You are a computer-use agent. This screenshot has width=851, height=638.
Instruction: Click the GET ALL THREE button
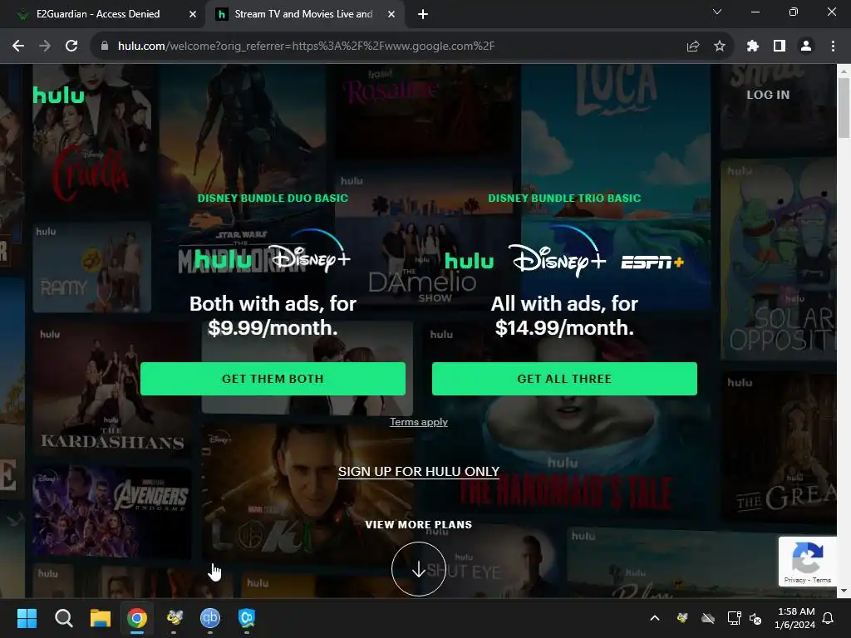point(564,379)
